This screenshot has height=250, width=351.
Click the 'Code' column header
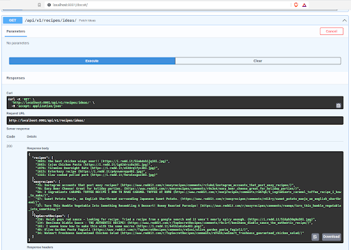pyautogui.click(x=11, y=136)
